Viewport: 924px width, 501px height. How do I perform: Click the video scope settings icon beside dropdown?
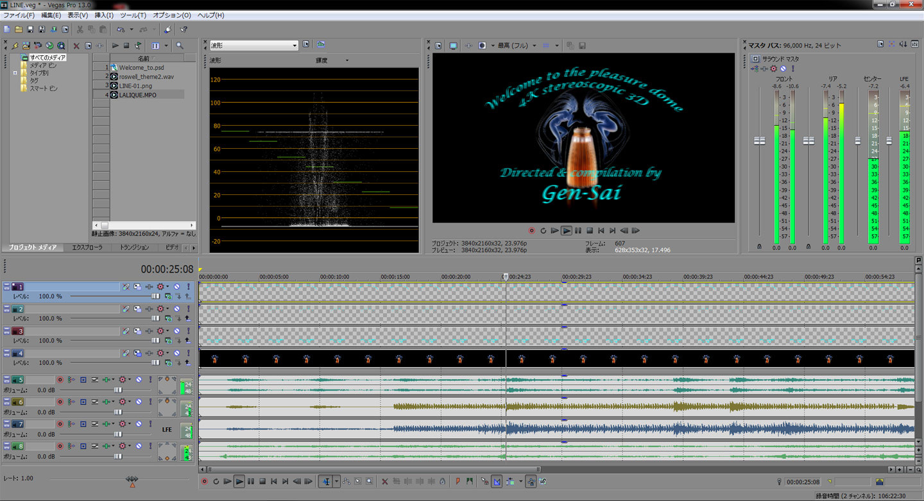pos(305,45)
